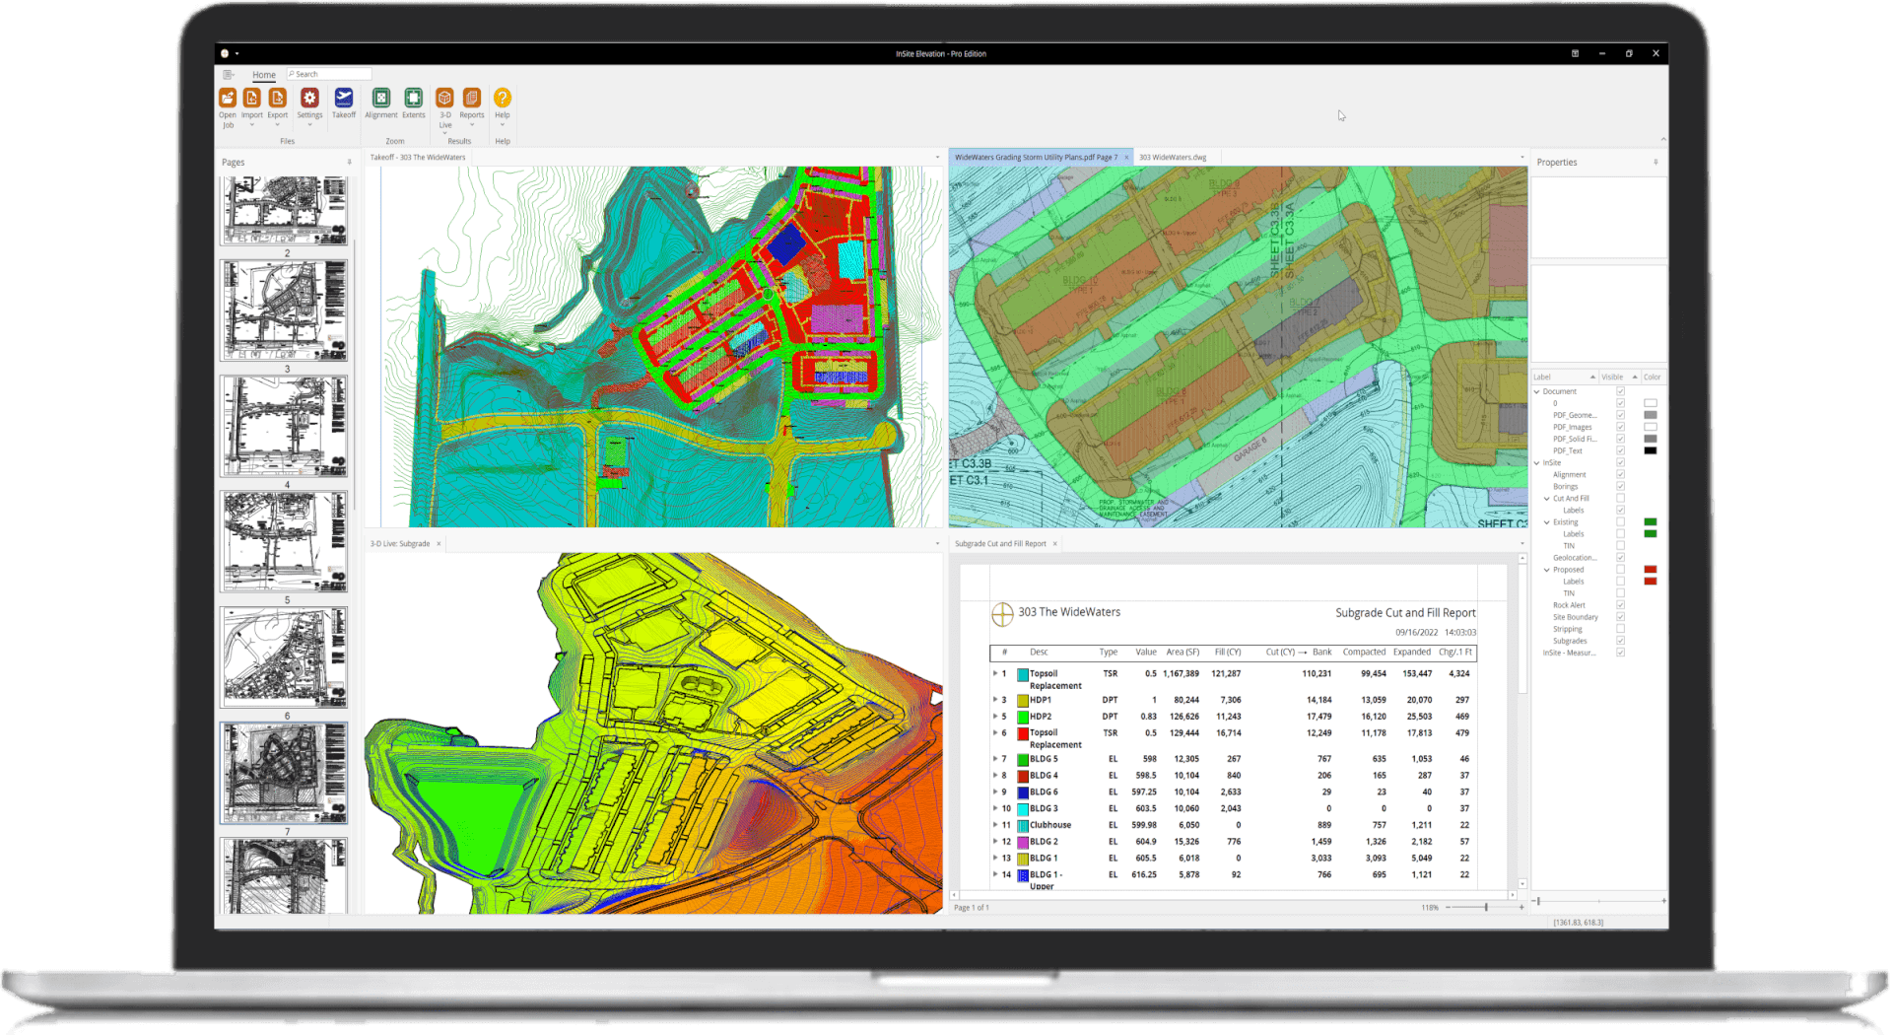Select page 6 thumbnail in Pages
Viewport: 1892px width, 1035px height.
284,657
